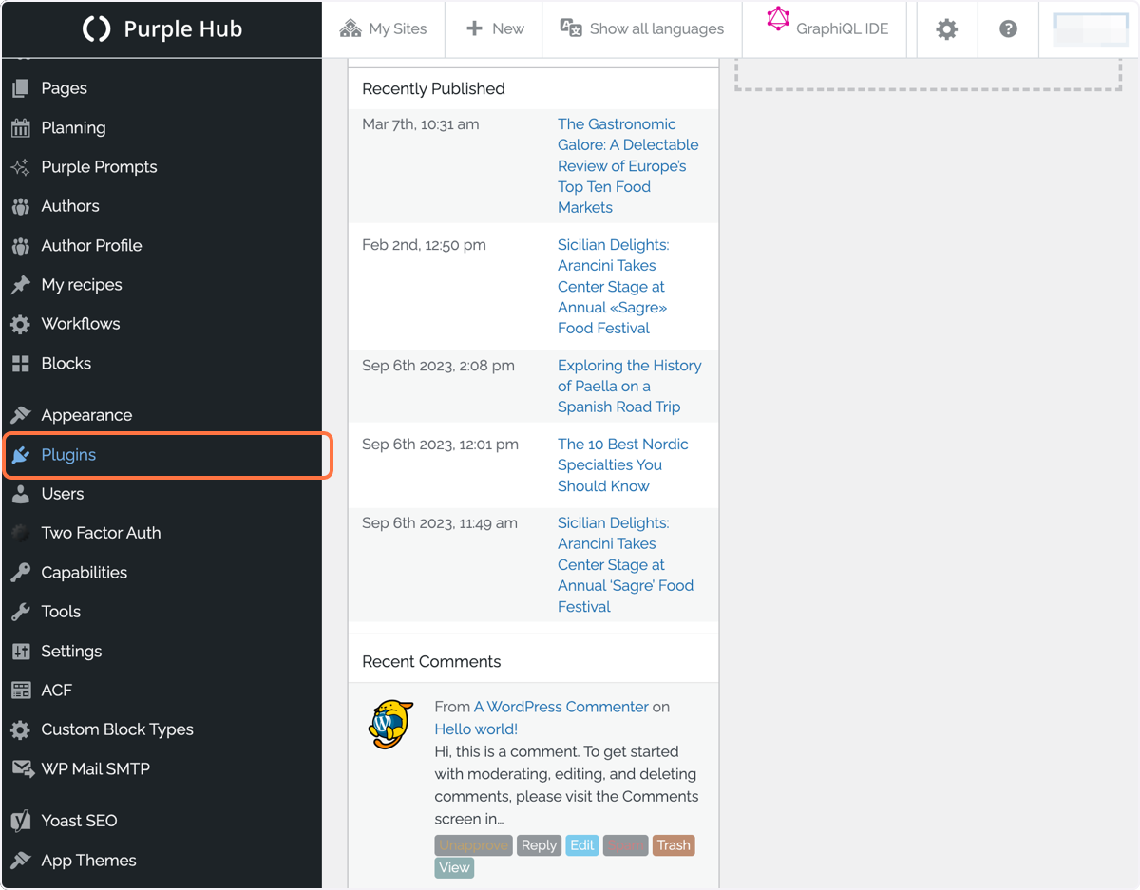Unapprove the WordPress Commenter comment

click(474, 845)
